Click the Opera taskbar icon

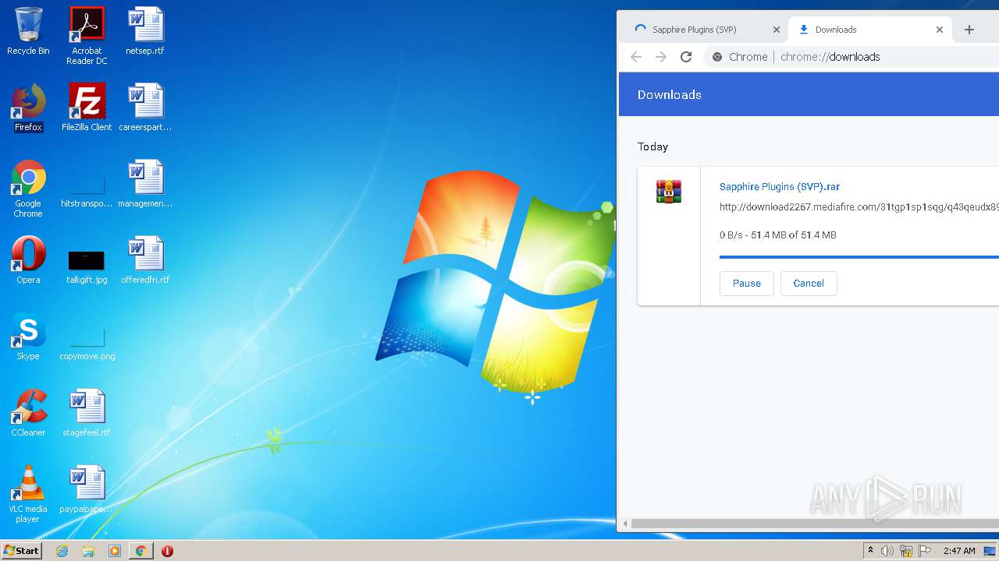(x=167, y=551)
